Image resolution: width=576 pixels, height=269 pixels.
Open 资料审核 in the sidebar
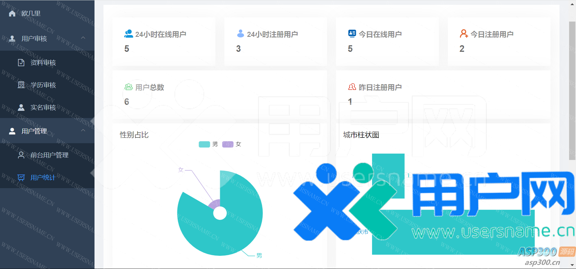click(47, 63)
